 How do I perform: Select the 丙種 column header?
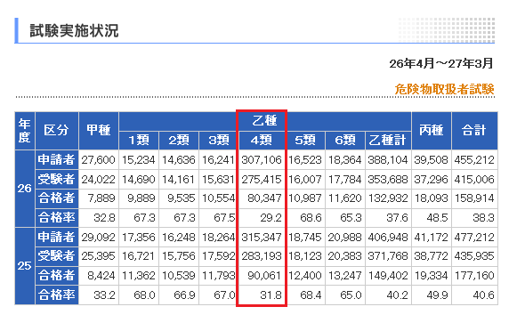pos(432,131)
